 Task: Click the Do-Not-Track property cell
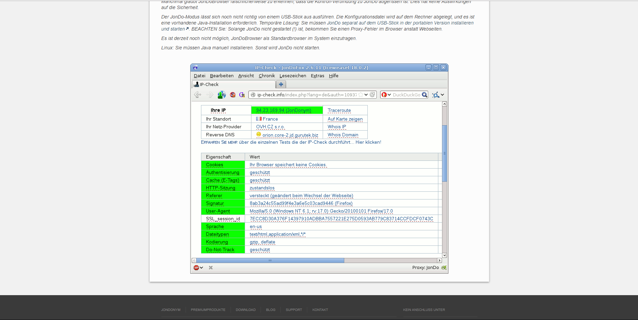coord(223,249)
